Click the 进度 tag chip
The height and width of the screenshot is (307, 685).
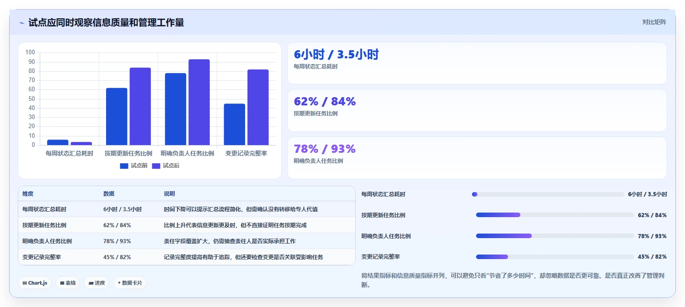(96, 283)
